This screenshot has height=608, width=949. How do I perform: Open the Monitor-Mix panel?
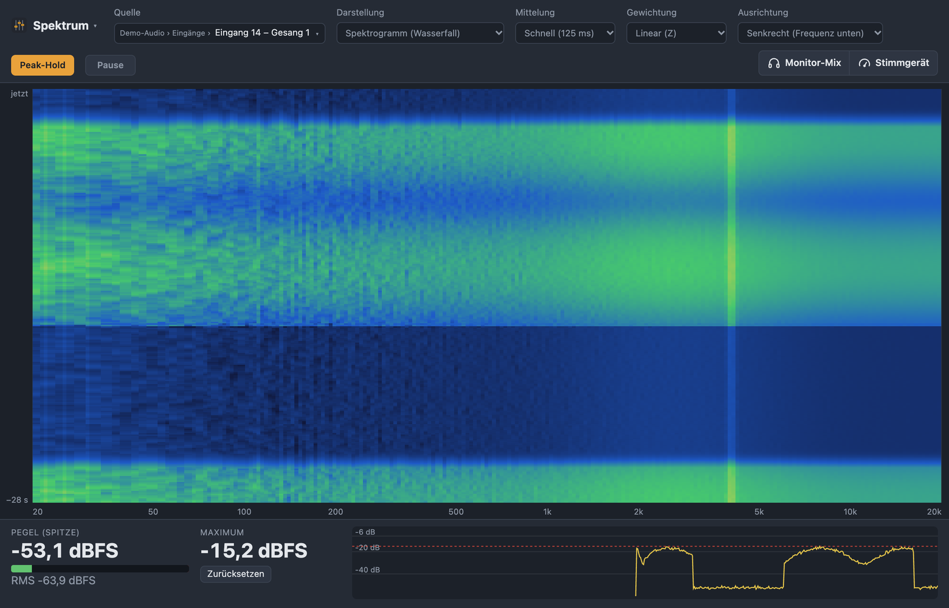804,63
